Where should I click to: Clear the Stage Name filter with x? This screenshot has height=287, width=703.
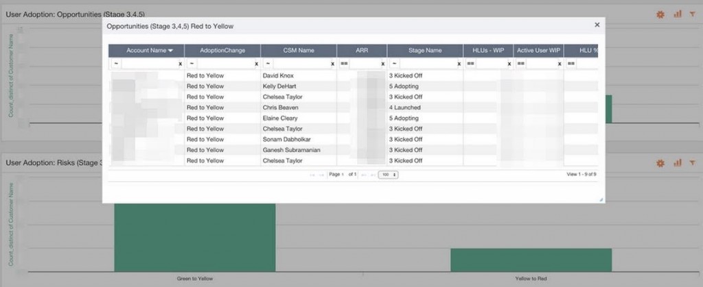459,64
